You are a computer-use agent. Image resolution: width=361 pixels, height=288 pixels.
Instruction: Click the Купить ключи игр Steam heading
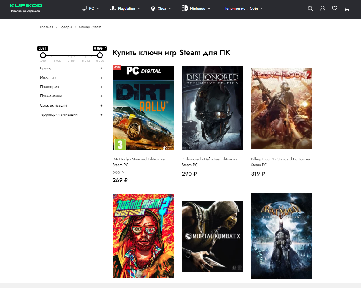[x=172, y=53]
